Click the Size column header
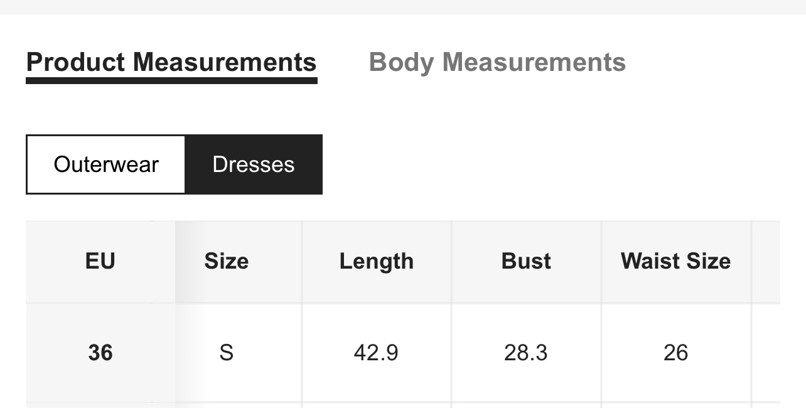The width and height of the screenshot is (806, 408). tap(226, 261)
